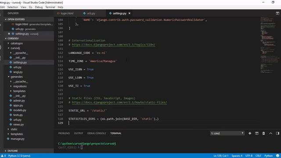281x158 pixels.
Task: Close settings.py in Open Editors list
Action: [9, 34]
